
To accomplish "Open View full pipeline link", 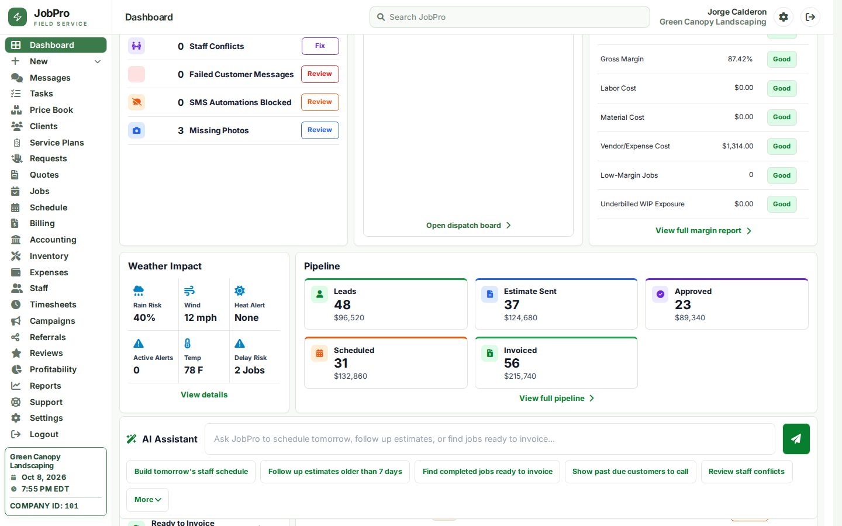I will [x=557, y=399].
